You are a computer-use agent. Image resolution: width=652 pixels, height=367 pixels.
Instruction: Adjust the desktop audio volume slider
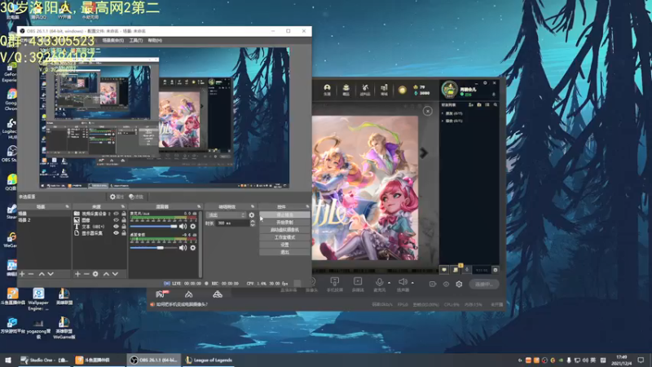[153, 248]
